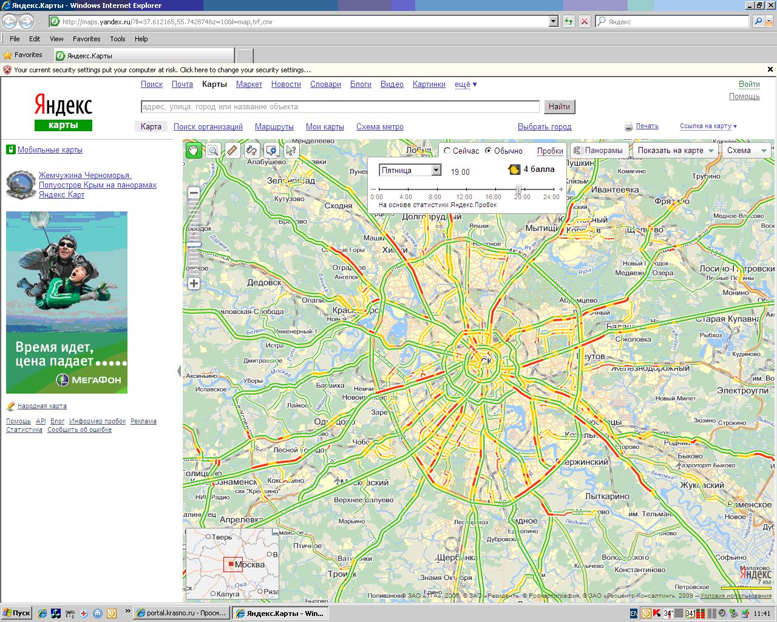This screenshot has width=777, height=622.
Task: Refresh the page with reload icon
Action: (x=568, y=21)
